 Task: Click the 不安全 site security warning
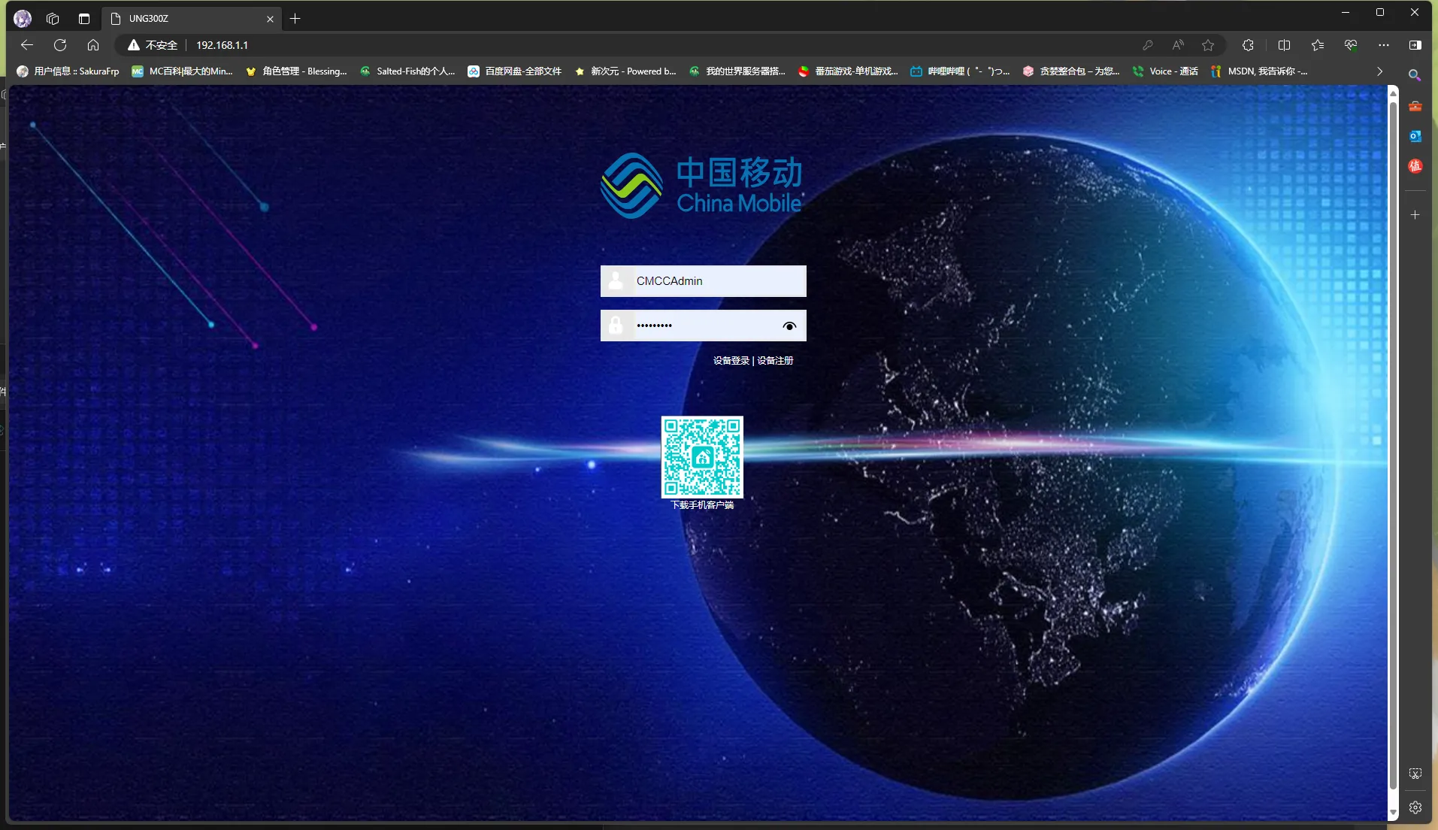(x=153, y=45)
